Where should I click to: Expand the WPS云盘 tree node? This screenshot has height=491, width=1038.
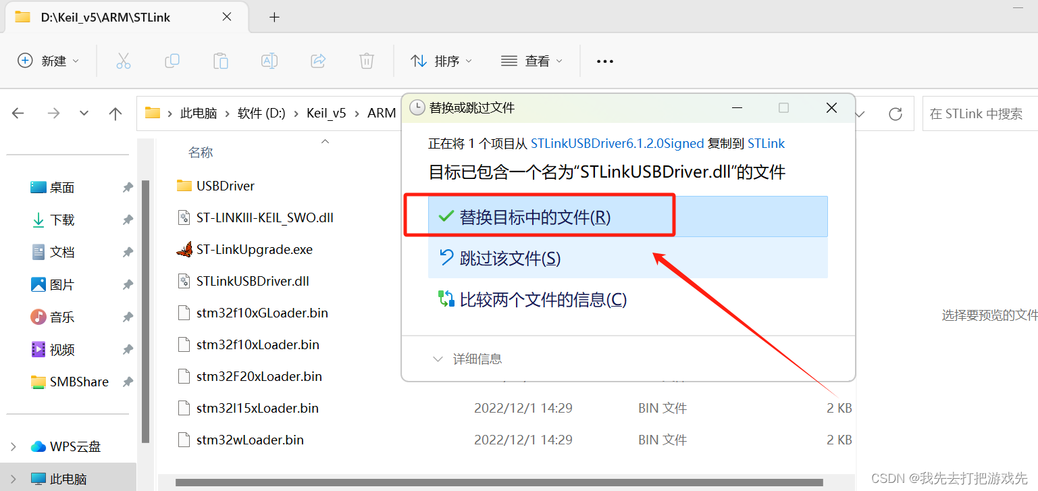14,446
